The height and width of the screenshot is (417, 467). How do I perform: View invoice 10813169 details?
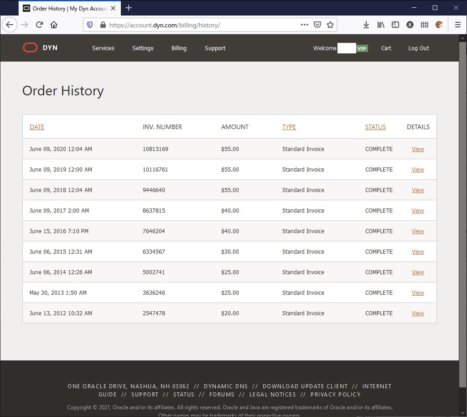pyautogui.click(x=418, y=149)
